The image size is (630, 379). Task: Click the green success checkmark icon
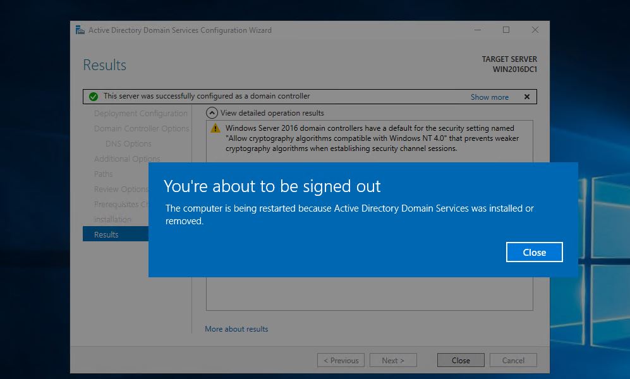coord(94,97)
